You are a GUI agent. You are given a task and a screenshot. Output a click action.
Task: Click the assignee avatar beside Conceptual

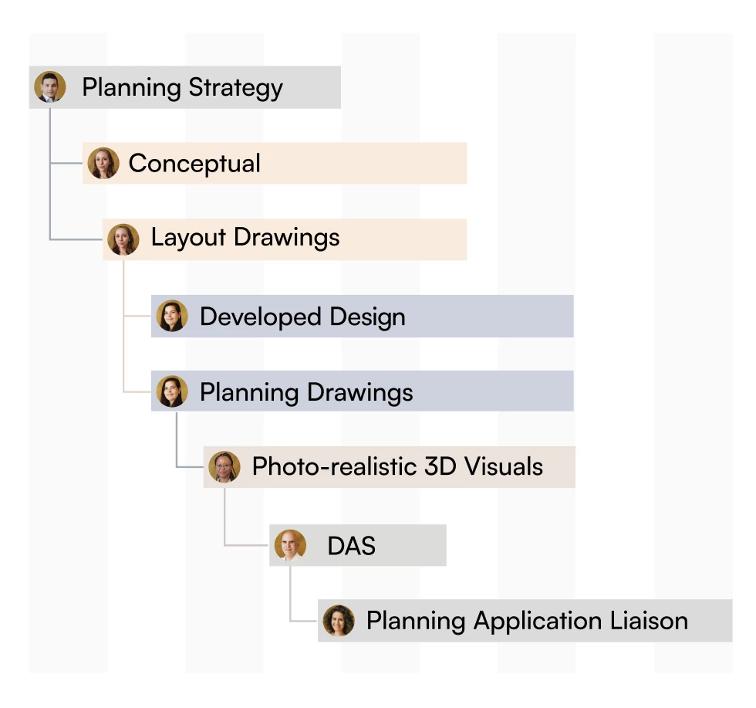pyautogui.click(x=103, y=163)
